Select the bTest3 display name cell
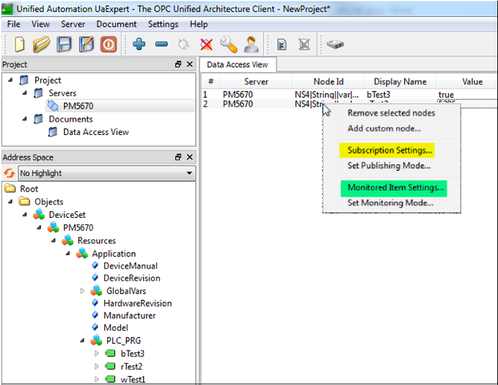Image resolution: width=498 pixels, height=385 pixels. [378, 95]
